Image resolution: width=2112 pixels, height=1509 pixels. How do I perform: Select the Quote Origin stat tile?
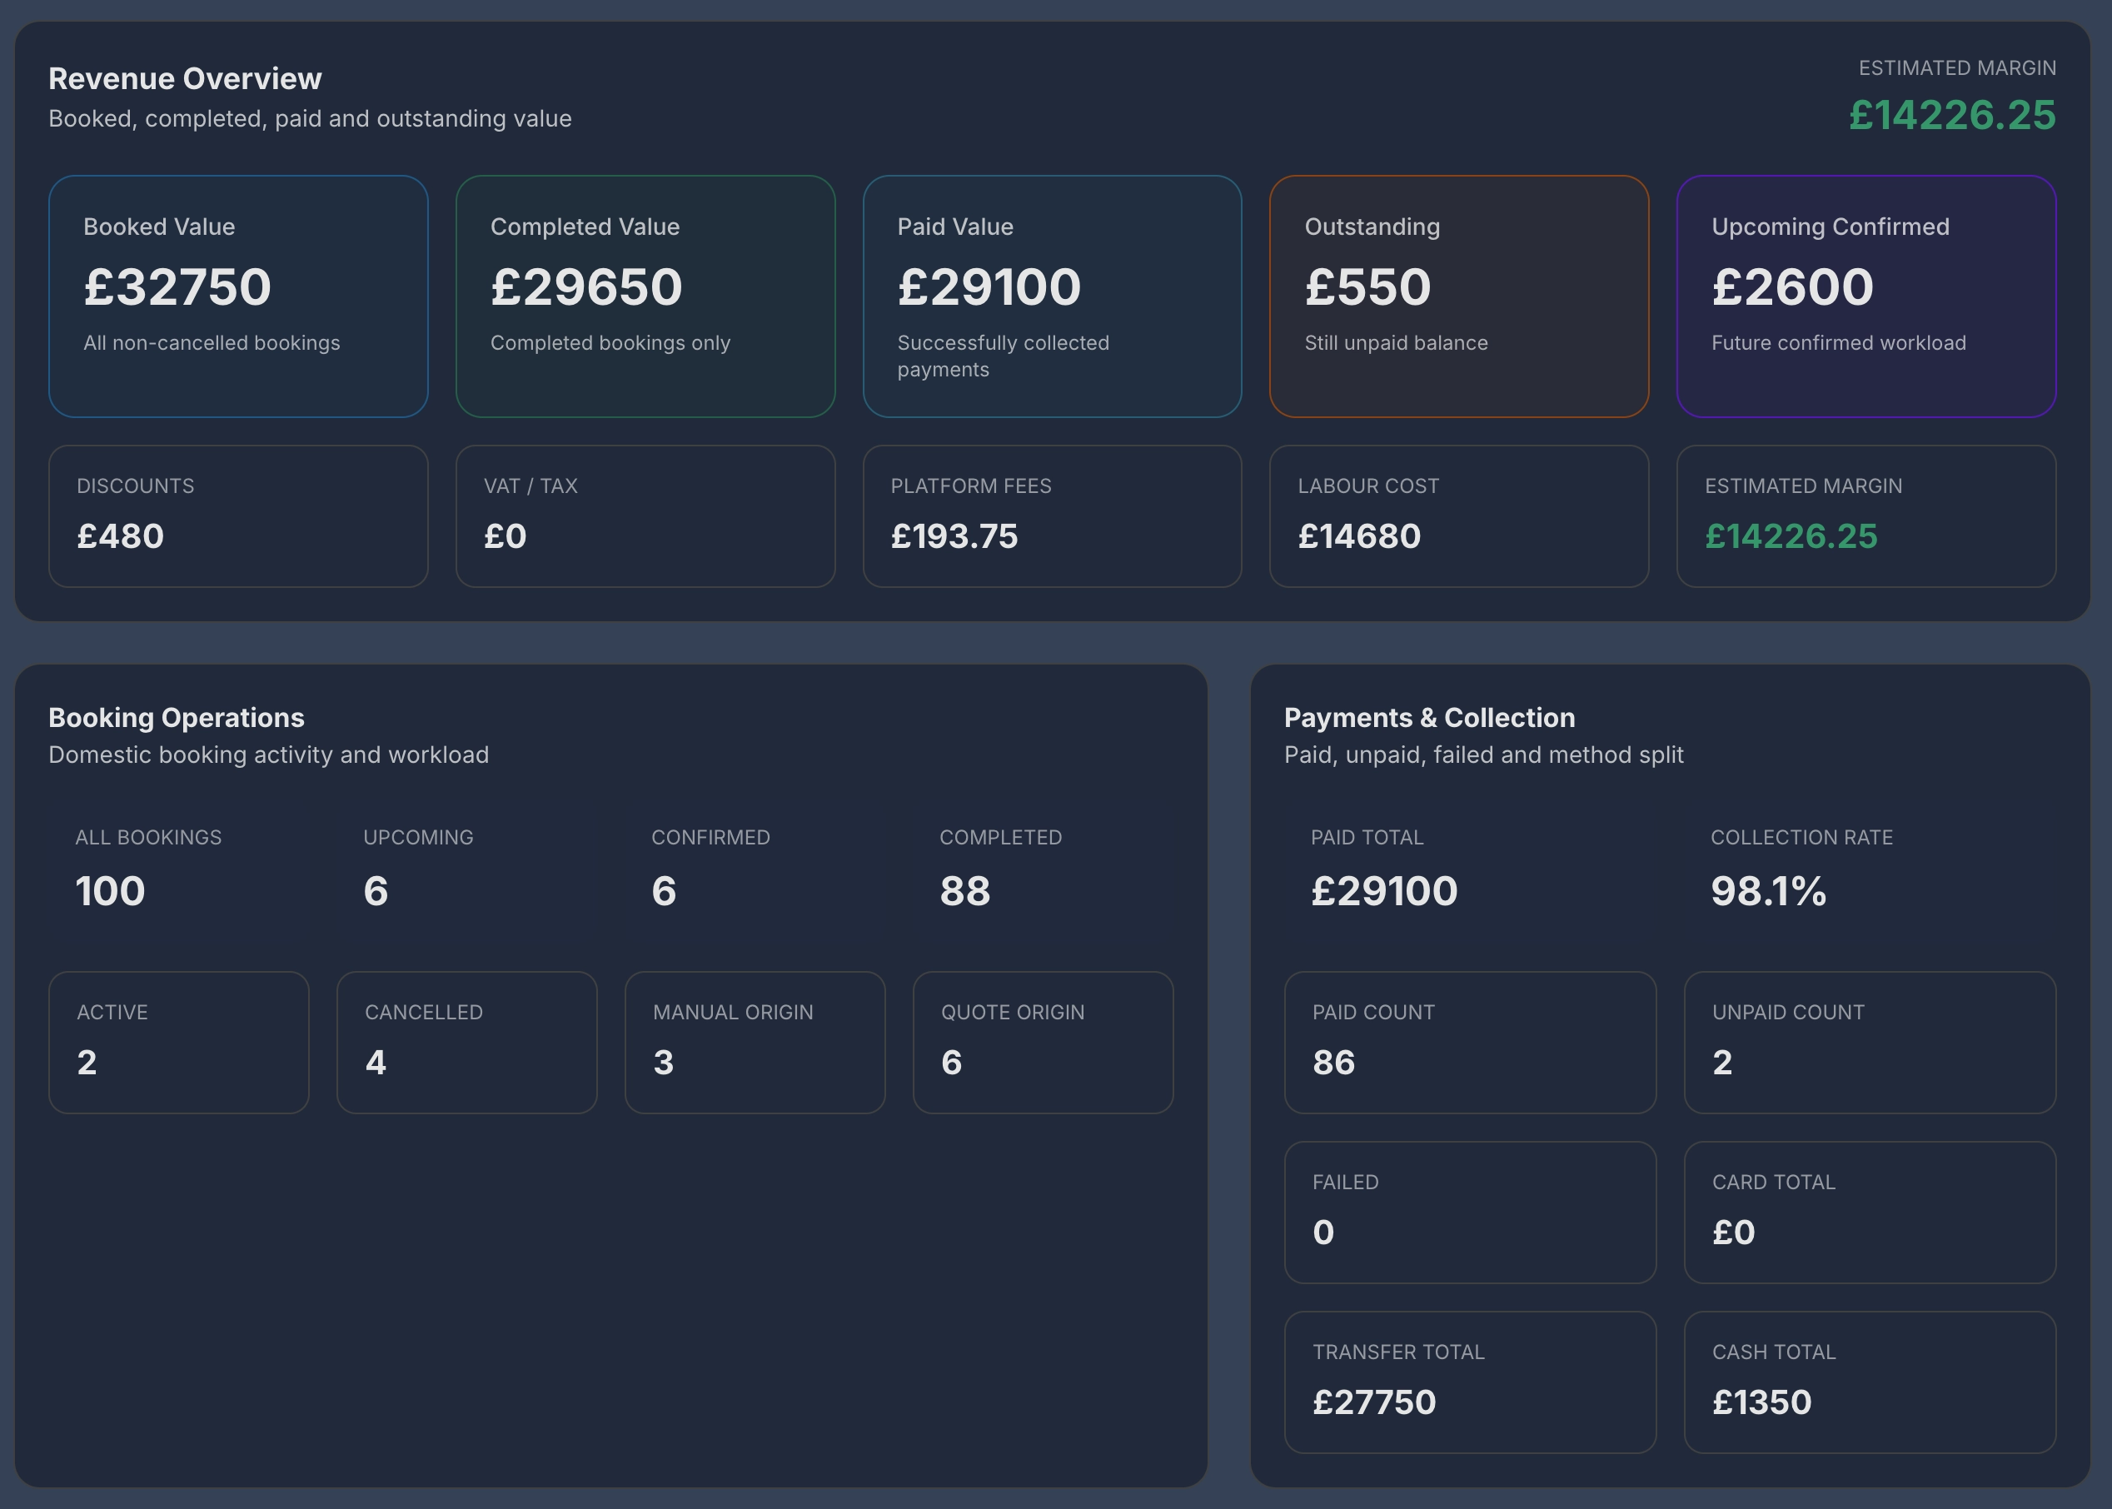pyautogui.click(x=1043, y=1041)
